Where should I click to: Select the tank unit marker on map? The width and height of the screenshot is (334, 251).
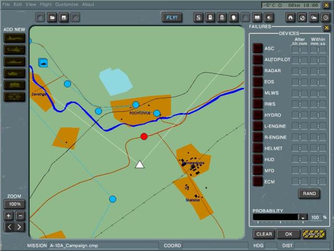[x=43, y=63]
